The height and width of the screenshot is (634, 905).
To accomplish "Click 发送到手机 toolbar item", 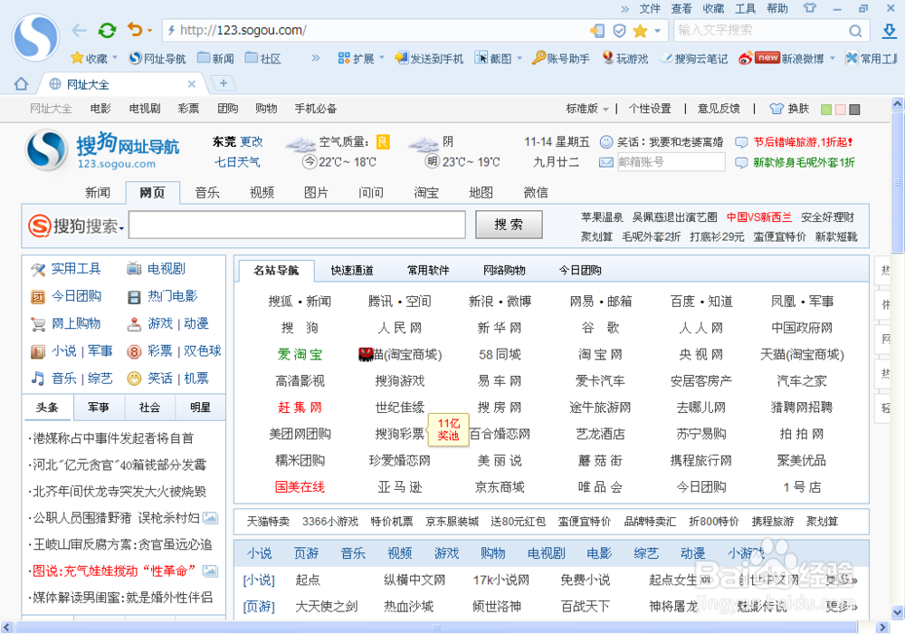I will 429,58.
